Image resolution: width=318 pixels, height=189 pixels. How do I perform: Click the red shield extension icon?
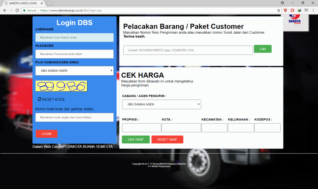[285, 10]
